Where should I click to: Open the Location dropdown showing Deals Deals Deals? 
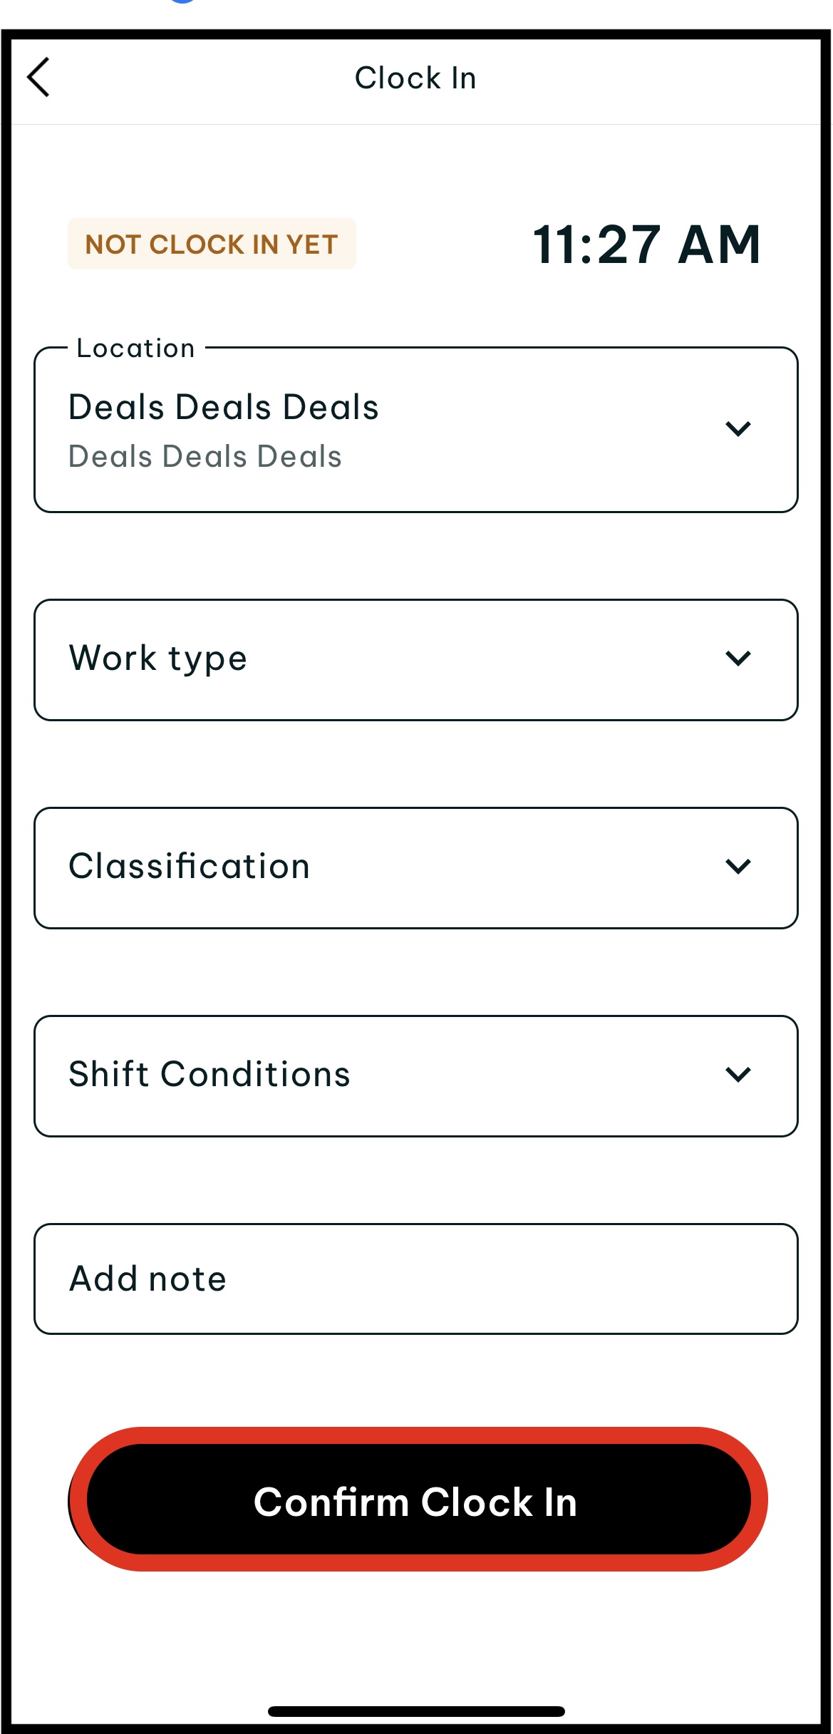coord(415,430)
